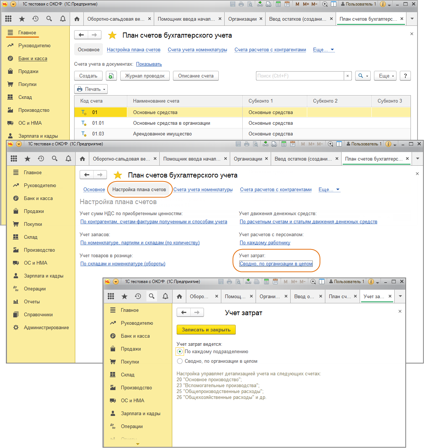Open favorites star icon in front window toolbar
426x448 pixels.
124,296
